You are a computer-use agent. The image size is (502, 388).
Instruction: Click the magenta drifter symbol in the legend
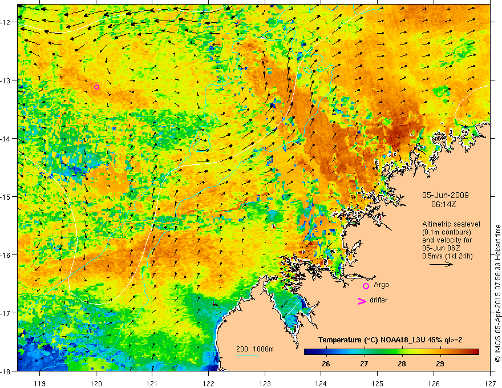[362, 301]
